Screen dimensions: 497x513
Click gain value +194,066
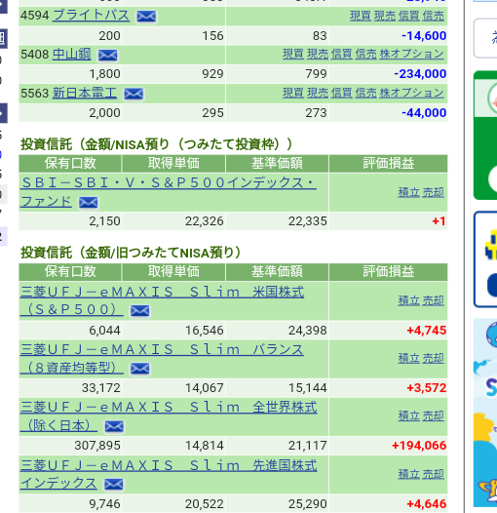pyautogui.click(x=419, y=446)
